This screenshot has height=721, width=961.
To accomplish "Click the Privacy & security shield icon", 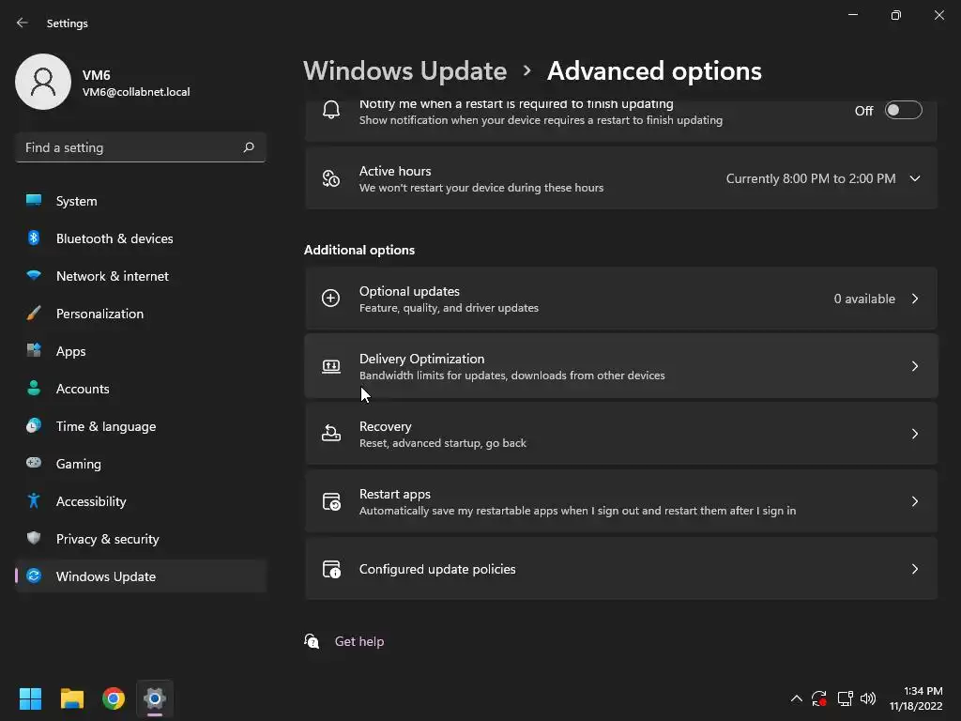I will click(x=34, y=538).
